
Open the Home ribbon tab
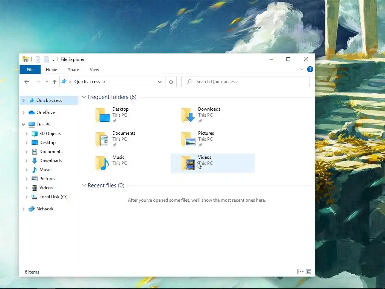click(52, 70)
